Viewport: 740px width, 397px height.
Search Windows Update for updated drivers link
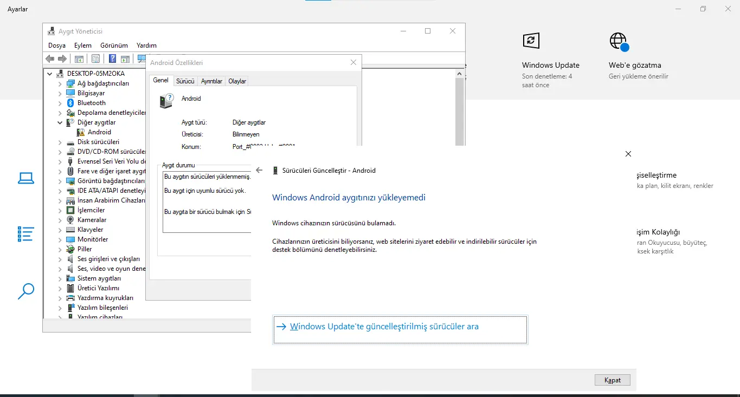(400, 330)
